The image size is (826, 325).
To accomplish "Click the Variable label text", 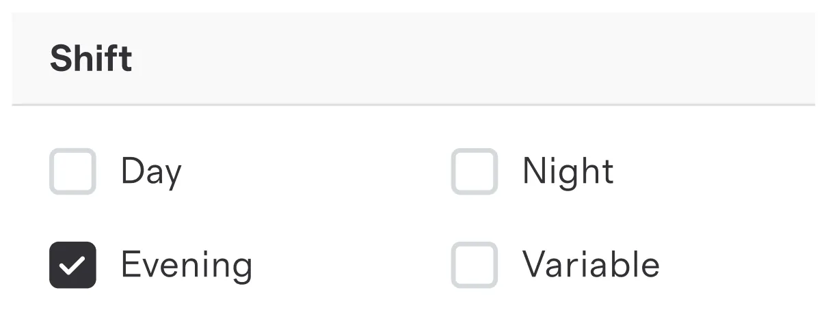I will (591, 265).
